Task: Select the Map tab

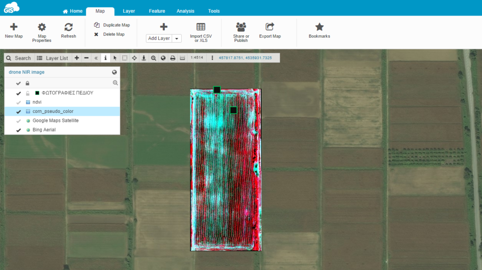Action: [100, 11]
